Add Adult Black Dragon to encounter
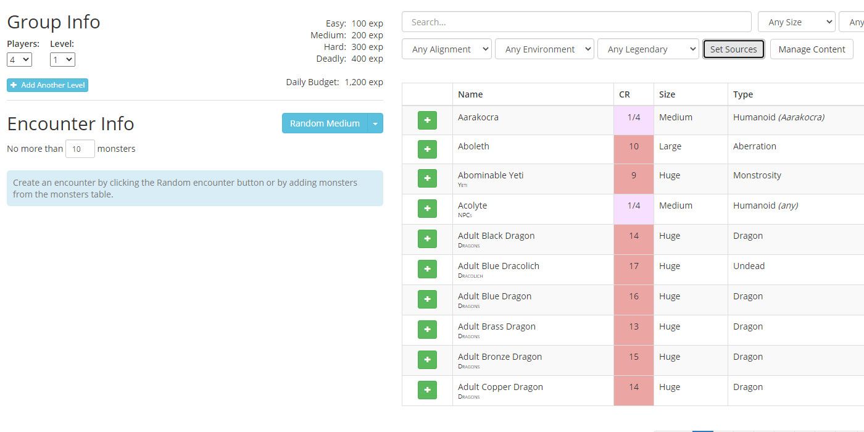Image resolution: width=864 pixels, height=432 pixels. tap(427, 239)
